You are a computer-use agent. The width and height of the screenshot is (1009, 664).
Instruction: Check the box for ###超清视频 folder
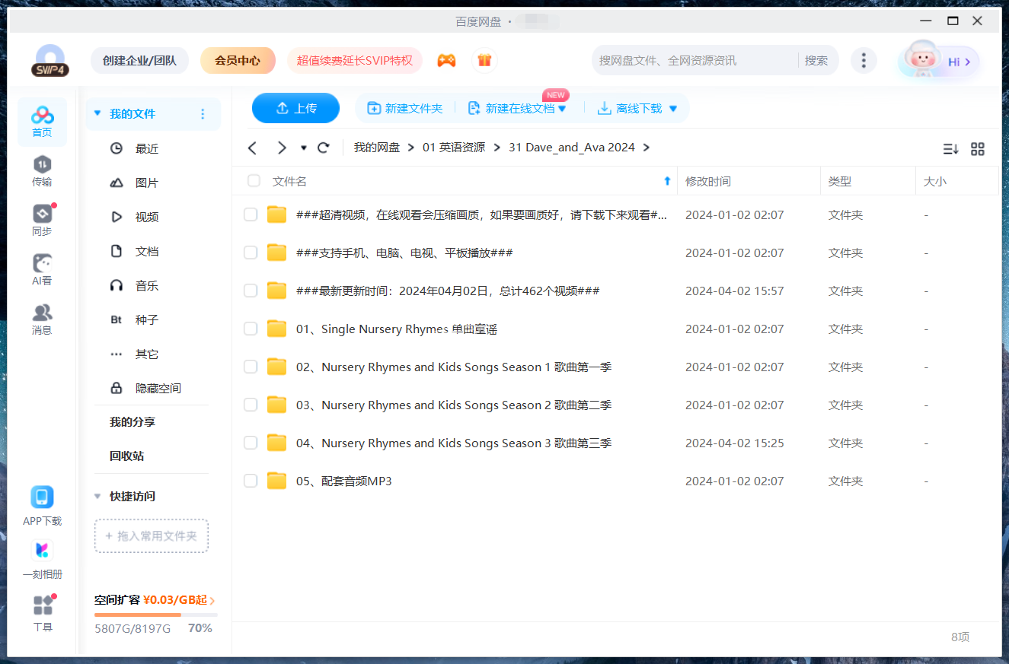pos(251,214)
